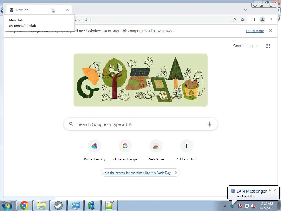281x211 pixels.
Task: Click the LAN Messenger tray icon
Action: pos(232,206)
